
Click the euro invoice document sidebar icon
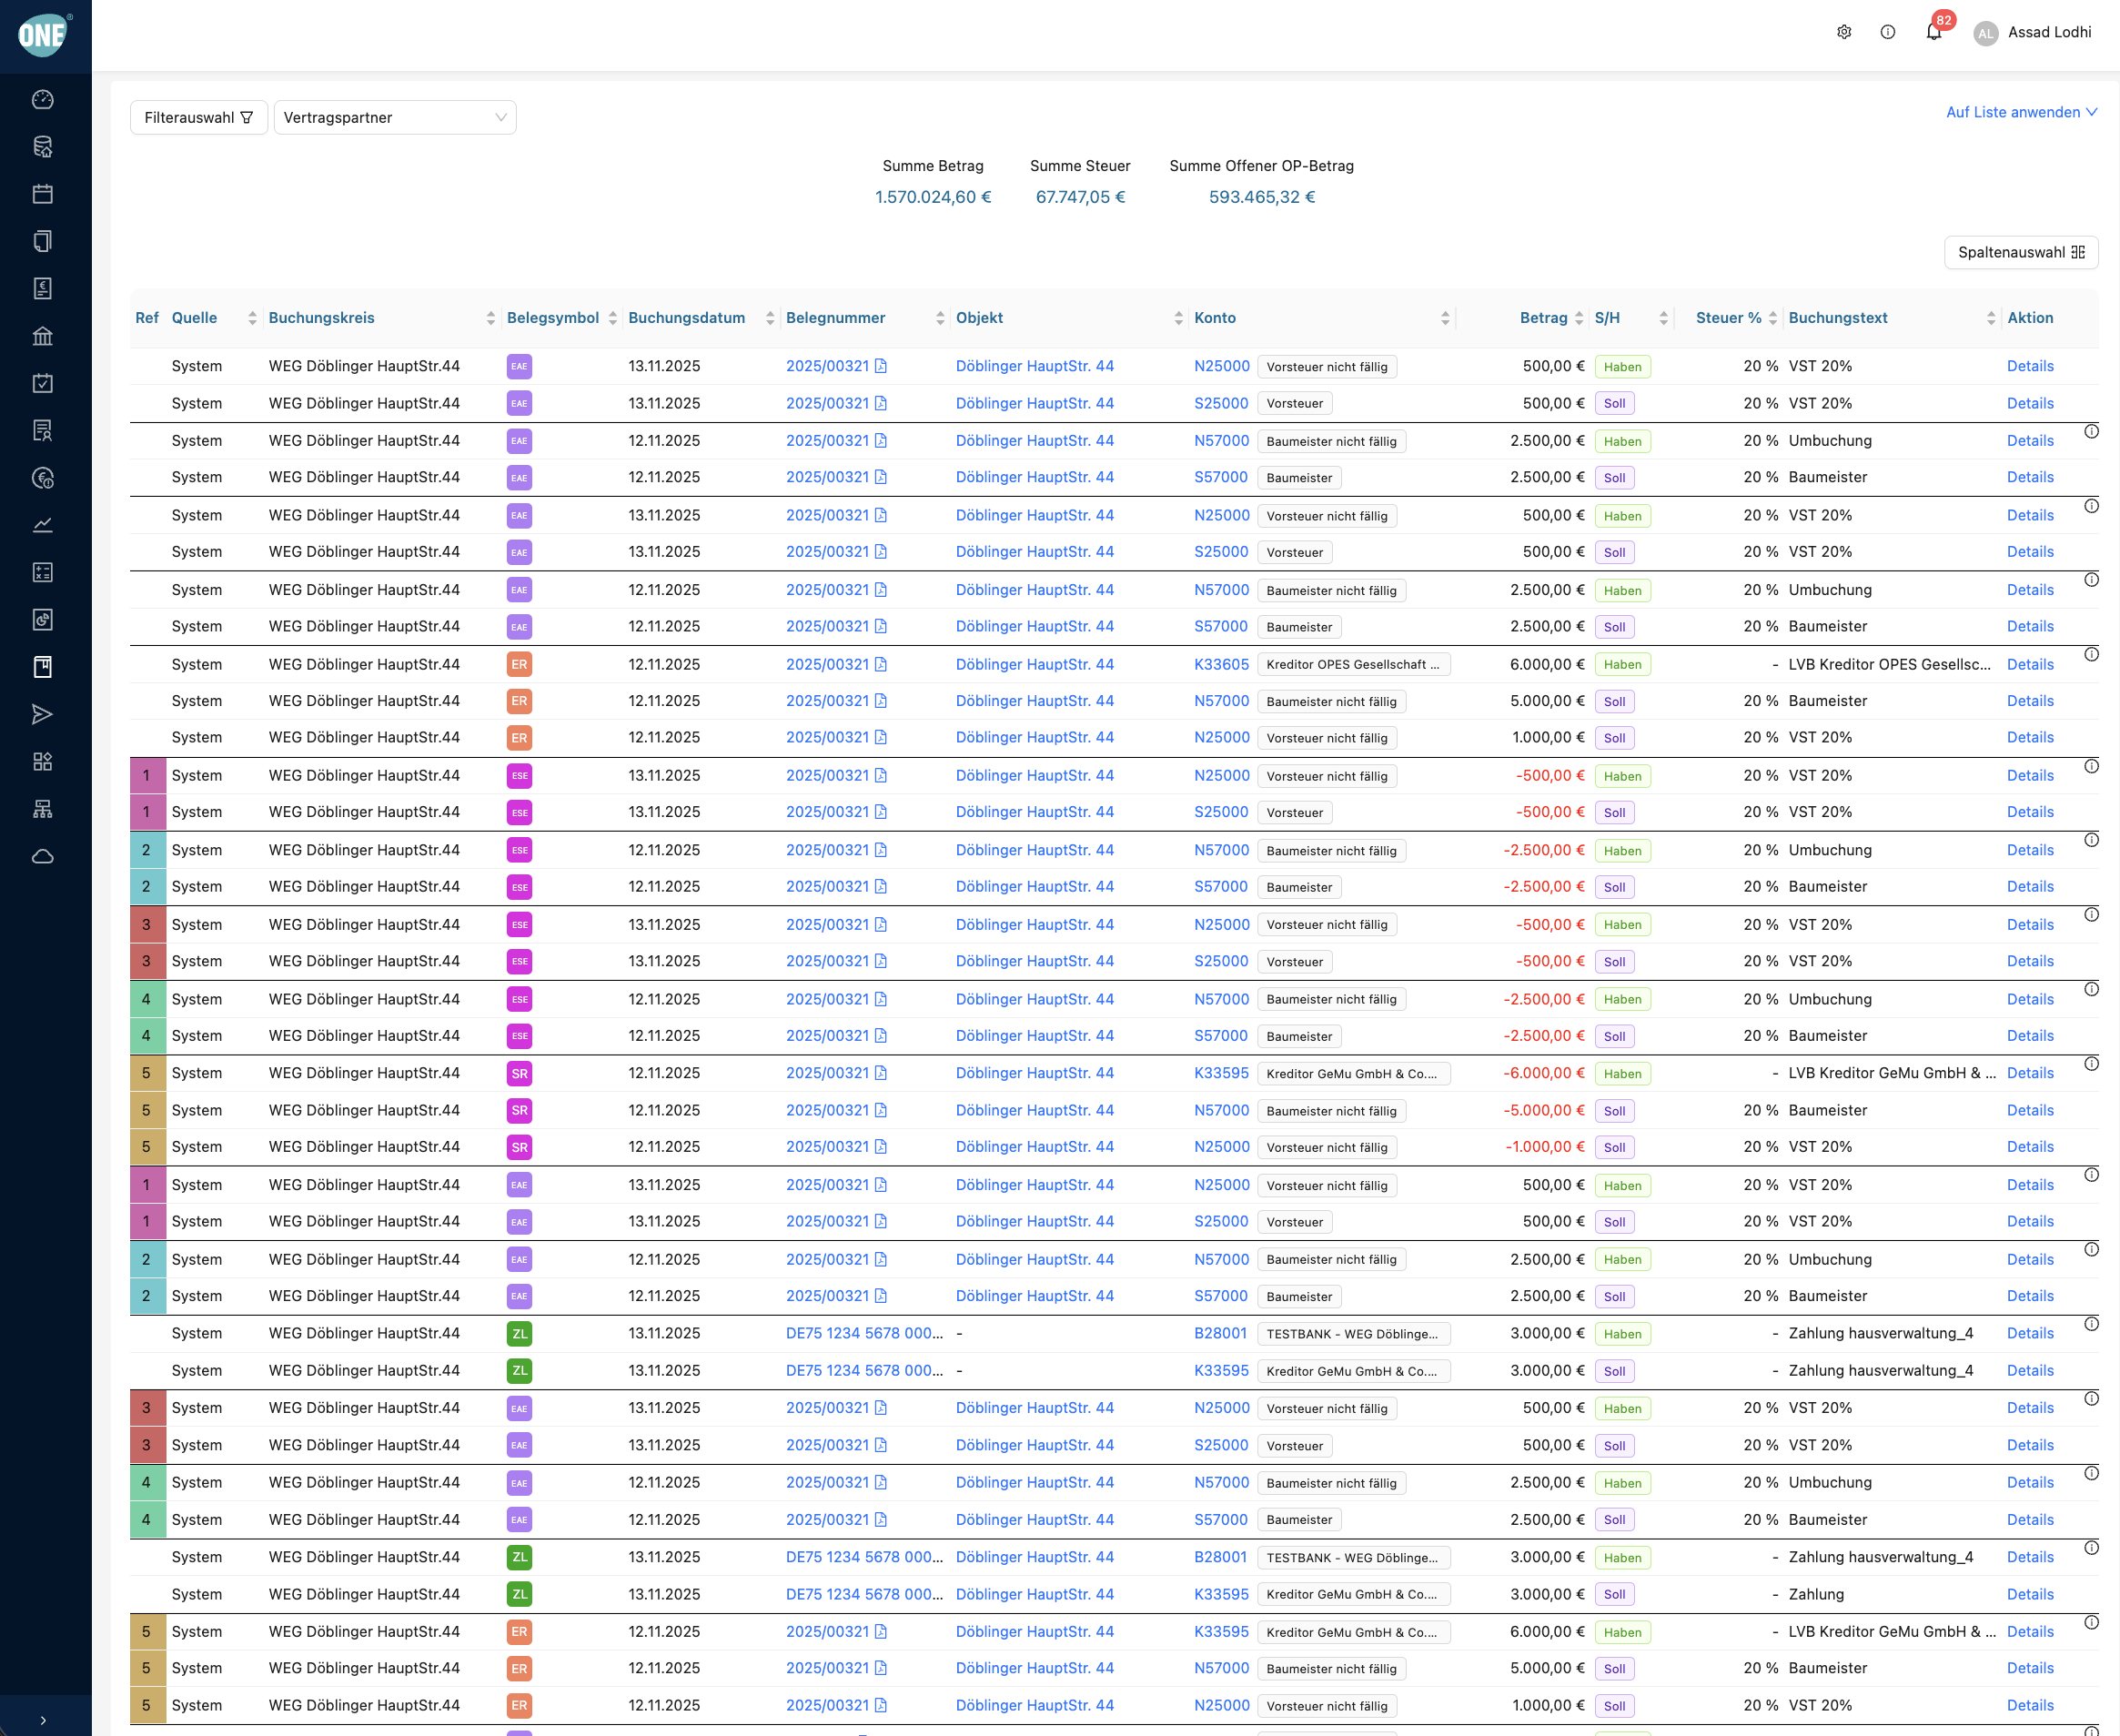click(x=42, y=289)
